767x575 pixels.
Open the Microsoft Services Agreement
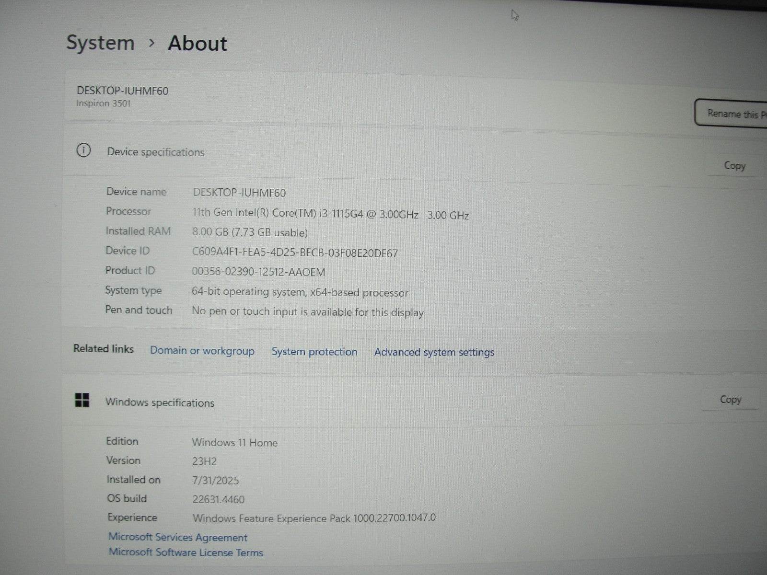pos(178,537)
